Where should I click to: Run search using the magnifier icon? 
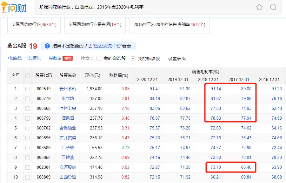[x=273, y=7]
